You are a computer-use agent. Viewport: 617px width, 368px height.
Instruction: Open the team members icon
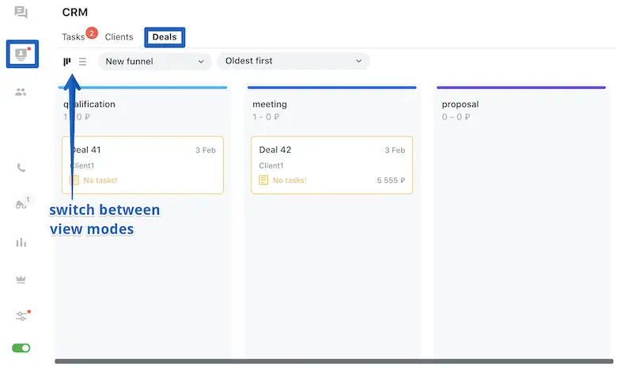(x=21, y=92)
